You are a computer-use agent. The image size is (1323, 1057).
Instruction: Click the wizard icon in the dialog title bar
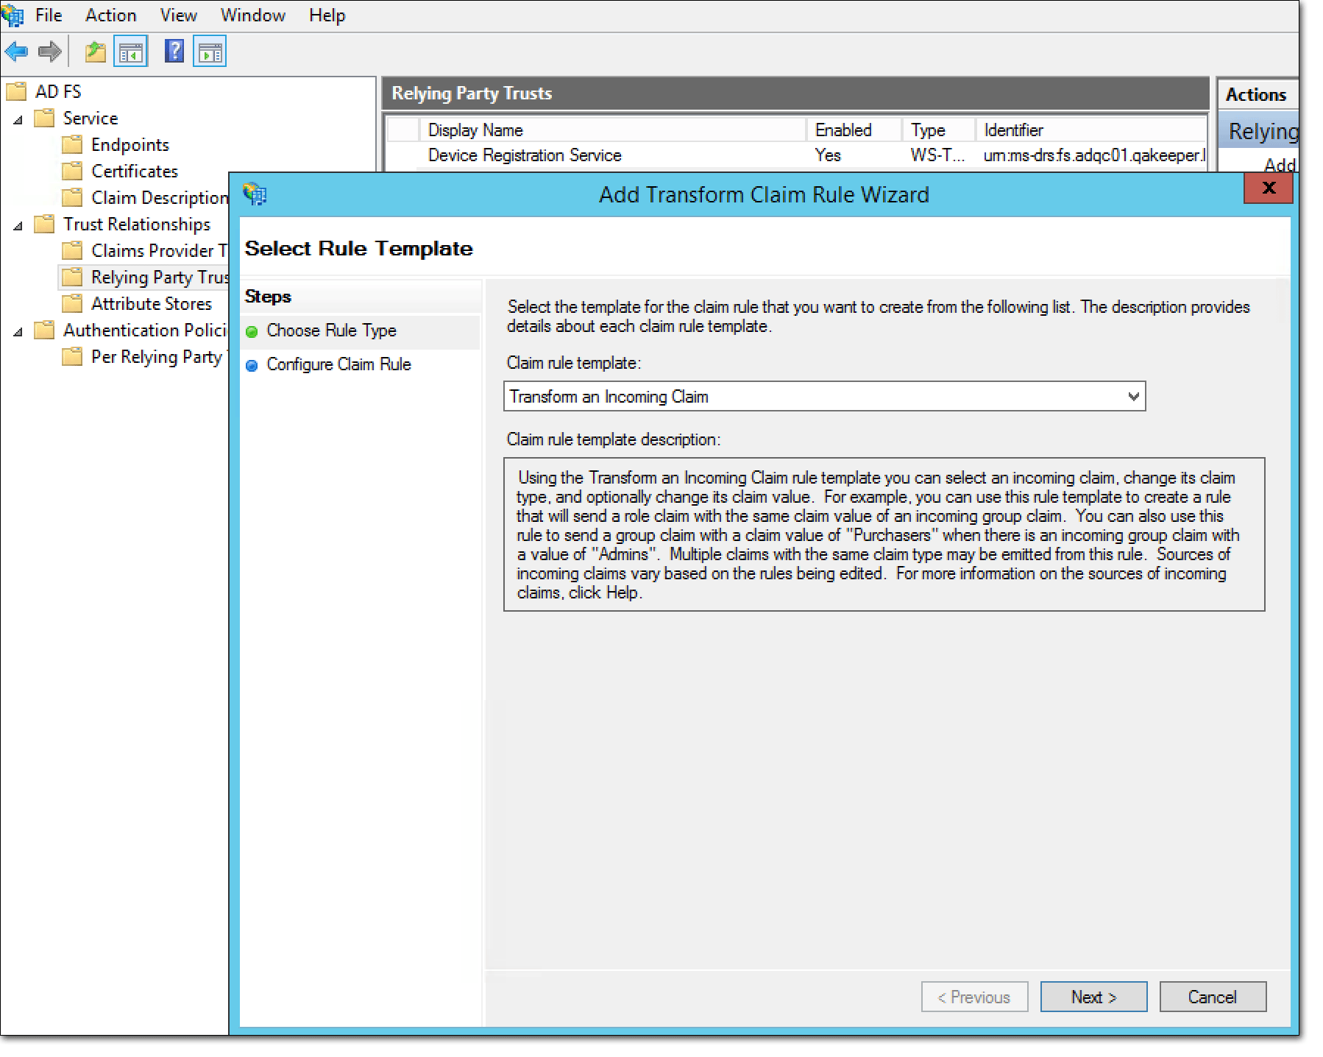[255, 194]
